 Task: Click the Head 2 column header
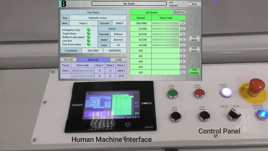pyautogui.click(x=110, y=65)
